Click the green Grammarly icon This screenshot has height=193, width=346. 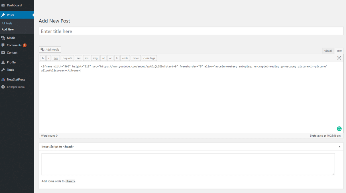[x=339, y=129]
